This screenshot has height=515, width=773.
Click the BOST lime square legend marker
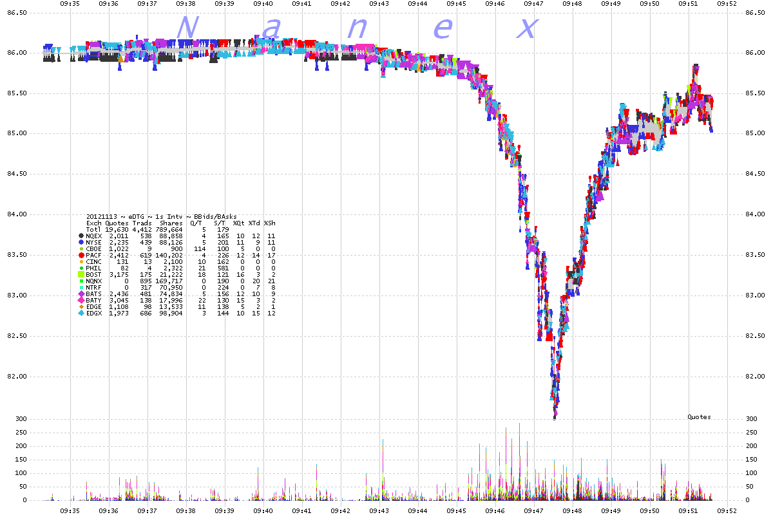81,274
